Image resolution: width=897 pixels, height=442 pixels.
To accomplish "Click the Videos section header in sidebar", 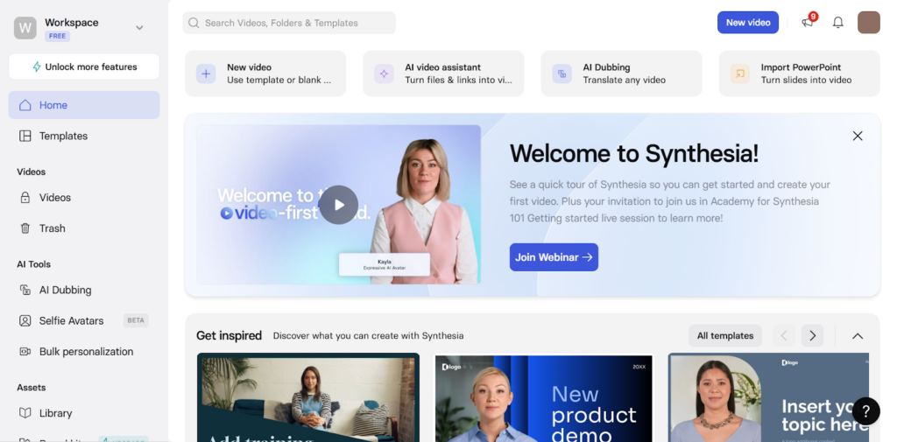I will click(x=31, y=172).
